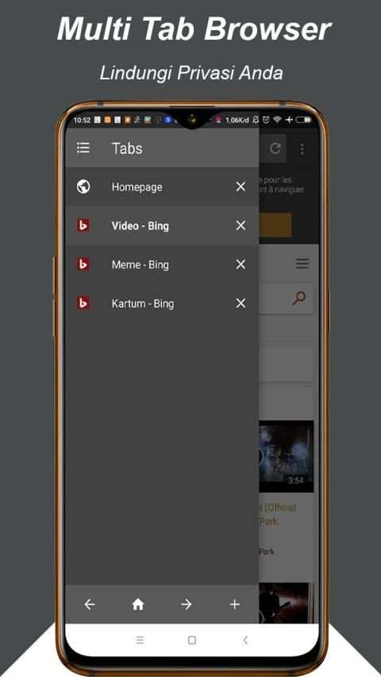Add a new tab with plus
The width and height of the screenshot is (381, 677).
pyautogui.click(x=235, y=605)
